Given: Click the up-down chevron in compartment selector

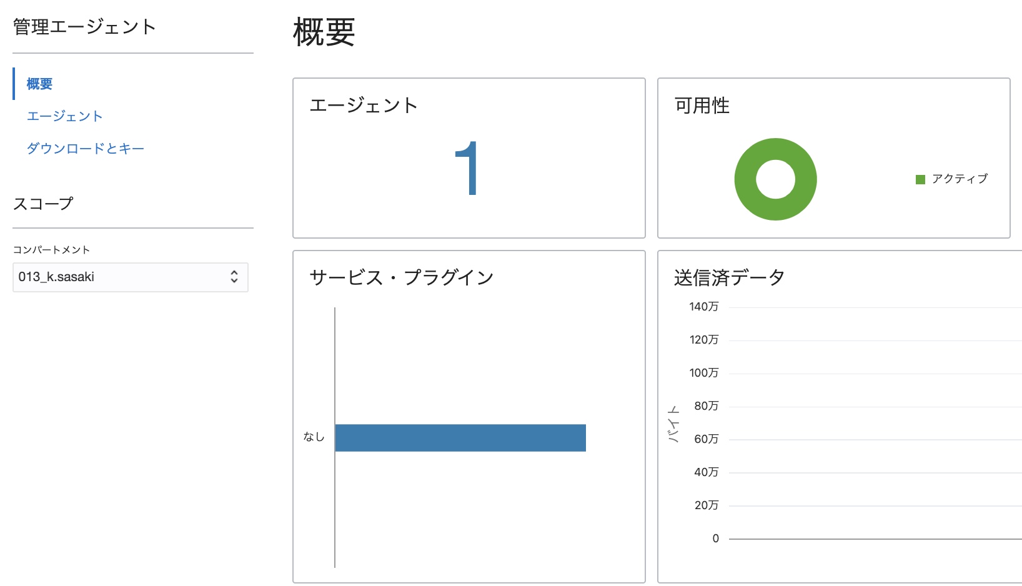Looking at the screenshot, I should [234, 277].
